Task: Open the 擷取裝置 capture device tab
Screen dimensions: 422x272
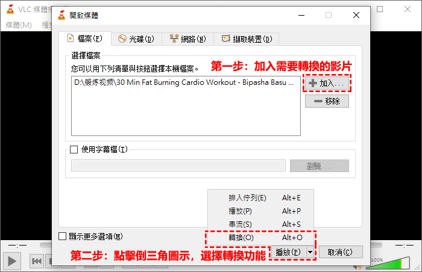Action: [x=247, y=39]
